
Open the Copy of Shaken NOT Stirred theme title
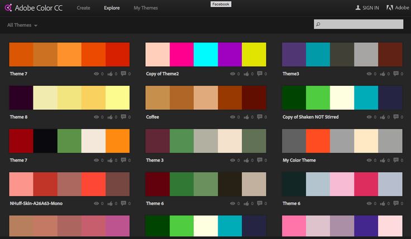coord(310,117)
